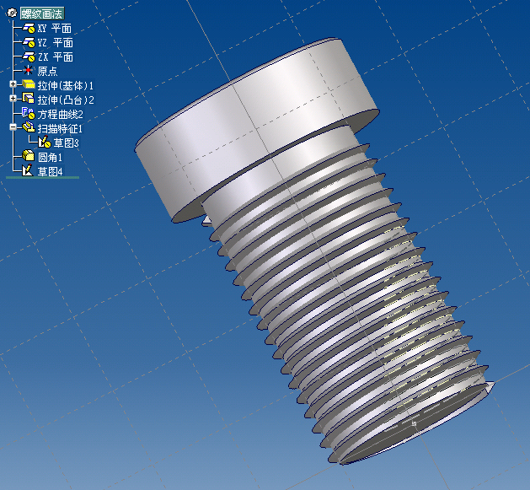Select the ZX 平面 label
This screenshot has height=490, width=530.
coord(55,57)
